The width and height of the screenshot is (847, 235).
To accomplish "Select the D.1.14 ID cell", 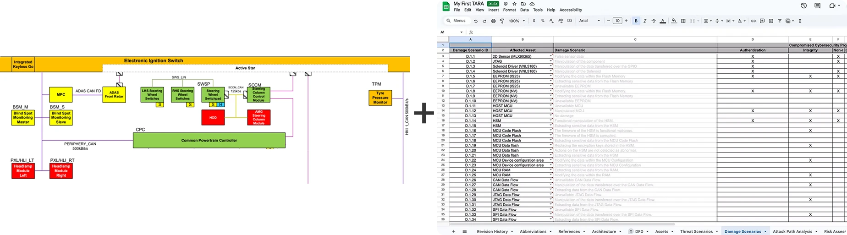I will (470, 120).
